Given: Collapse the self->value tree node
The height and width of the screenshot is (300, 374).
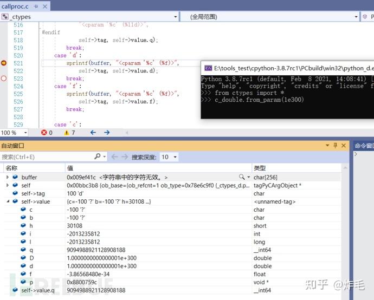Looking at the screenshot, I should point(8,201).
